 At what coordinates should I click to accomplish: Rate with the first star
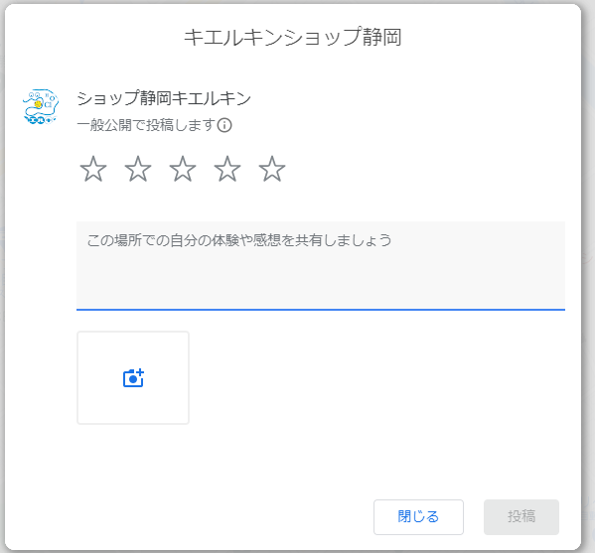pos(93,169)
